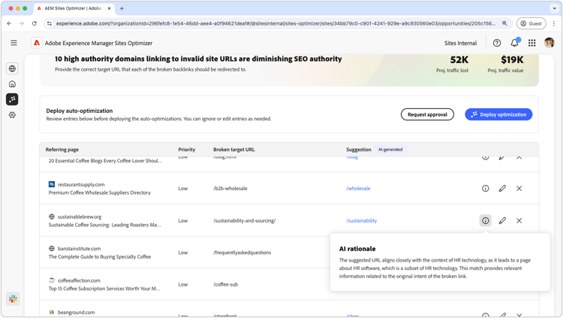This screenshot has height=318, width=563.
Task: Open the Adobe apps grid switcher
Action: (x=531, y=43)
